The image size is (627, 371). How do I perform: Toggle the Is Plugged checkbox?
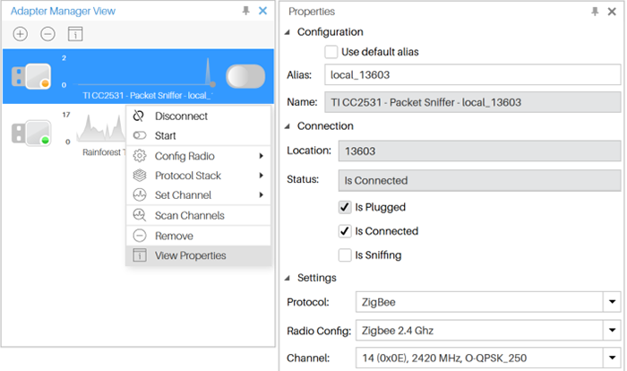tap(345, 207)
